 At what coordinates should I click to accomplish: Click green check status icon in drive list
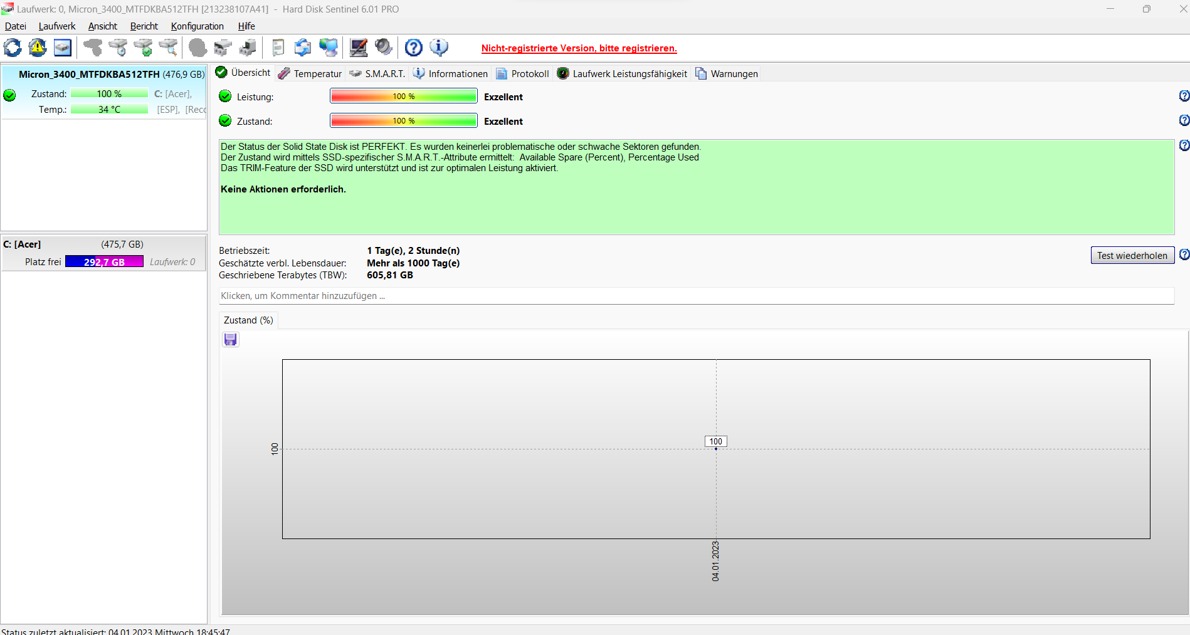[9, 95]
